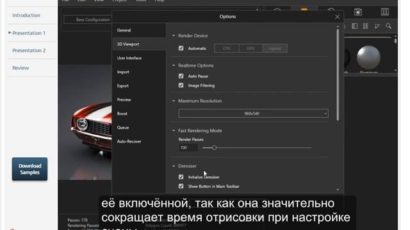This screenshot has width=410, height=230.
Task: Click the material library scroll down arrow
Action: tap(395, 70)
